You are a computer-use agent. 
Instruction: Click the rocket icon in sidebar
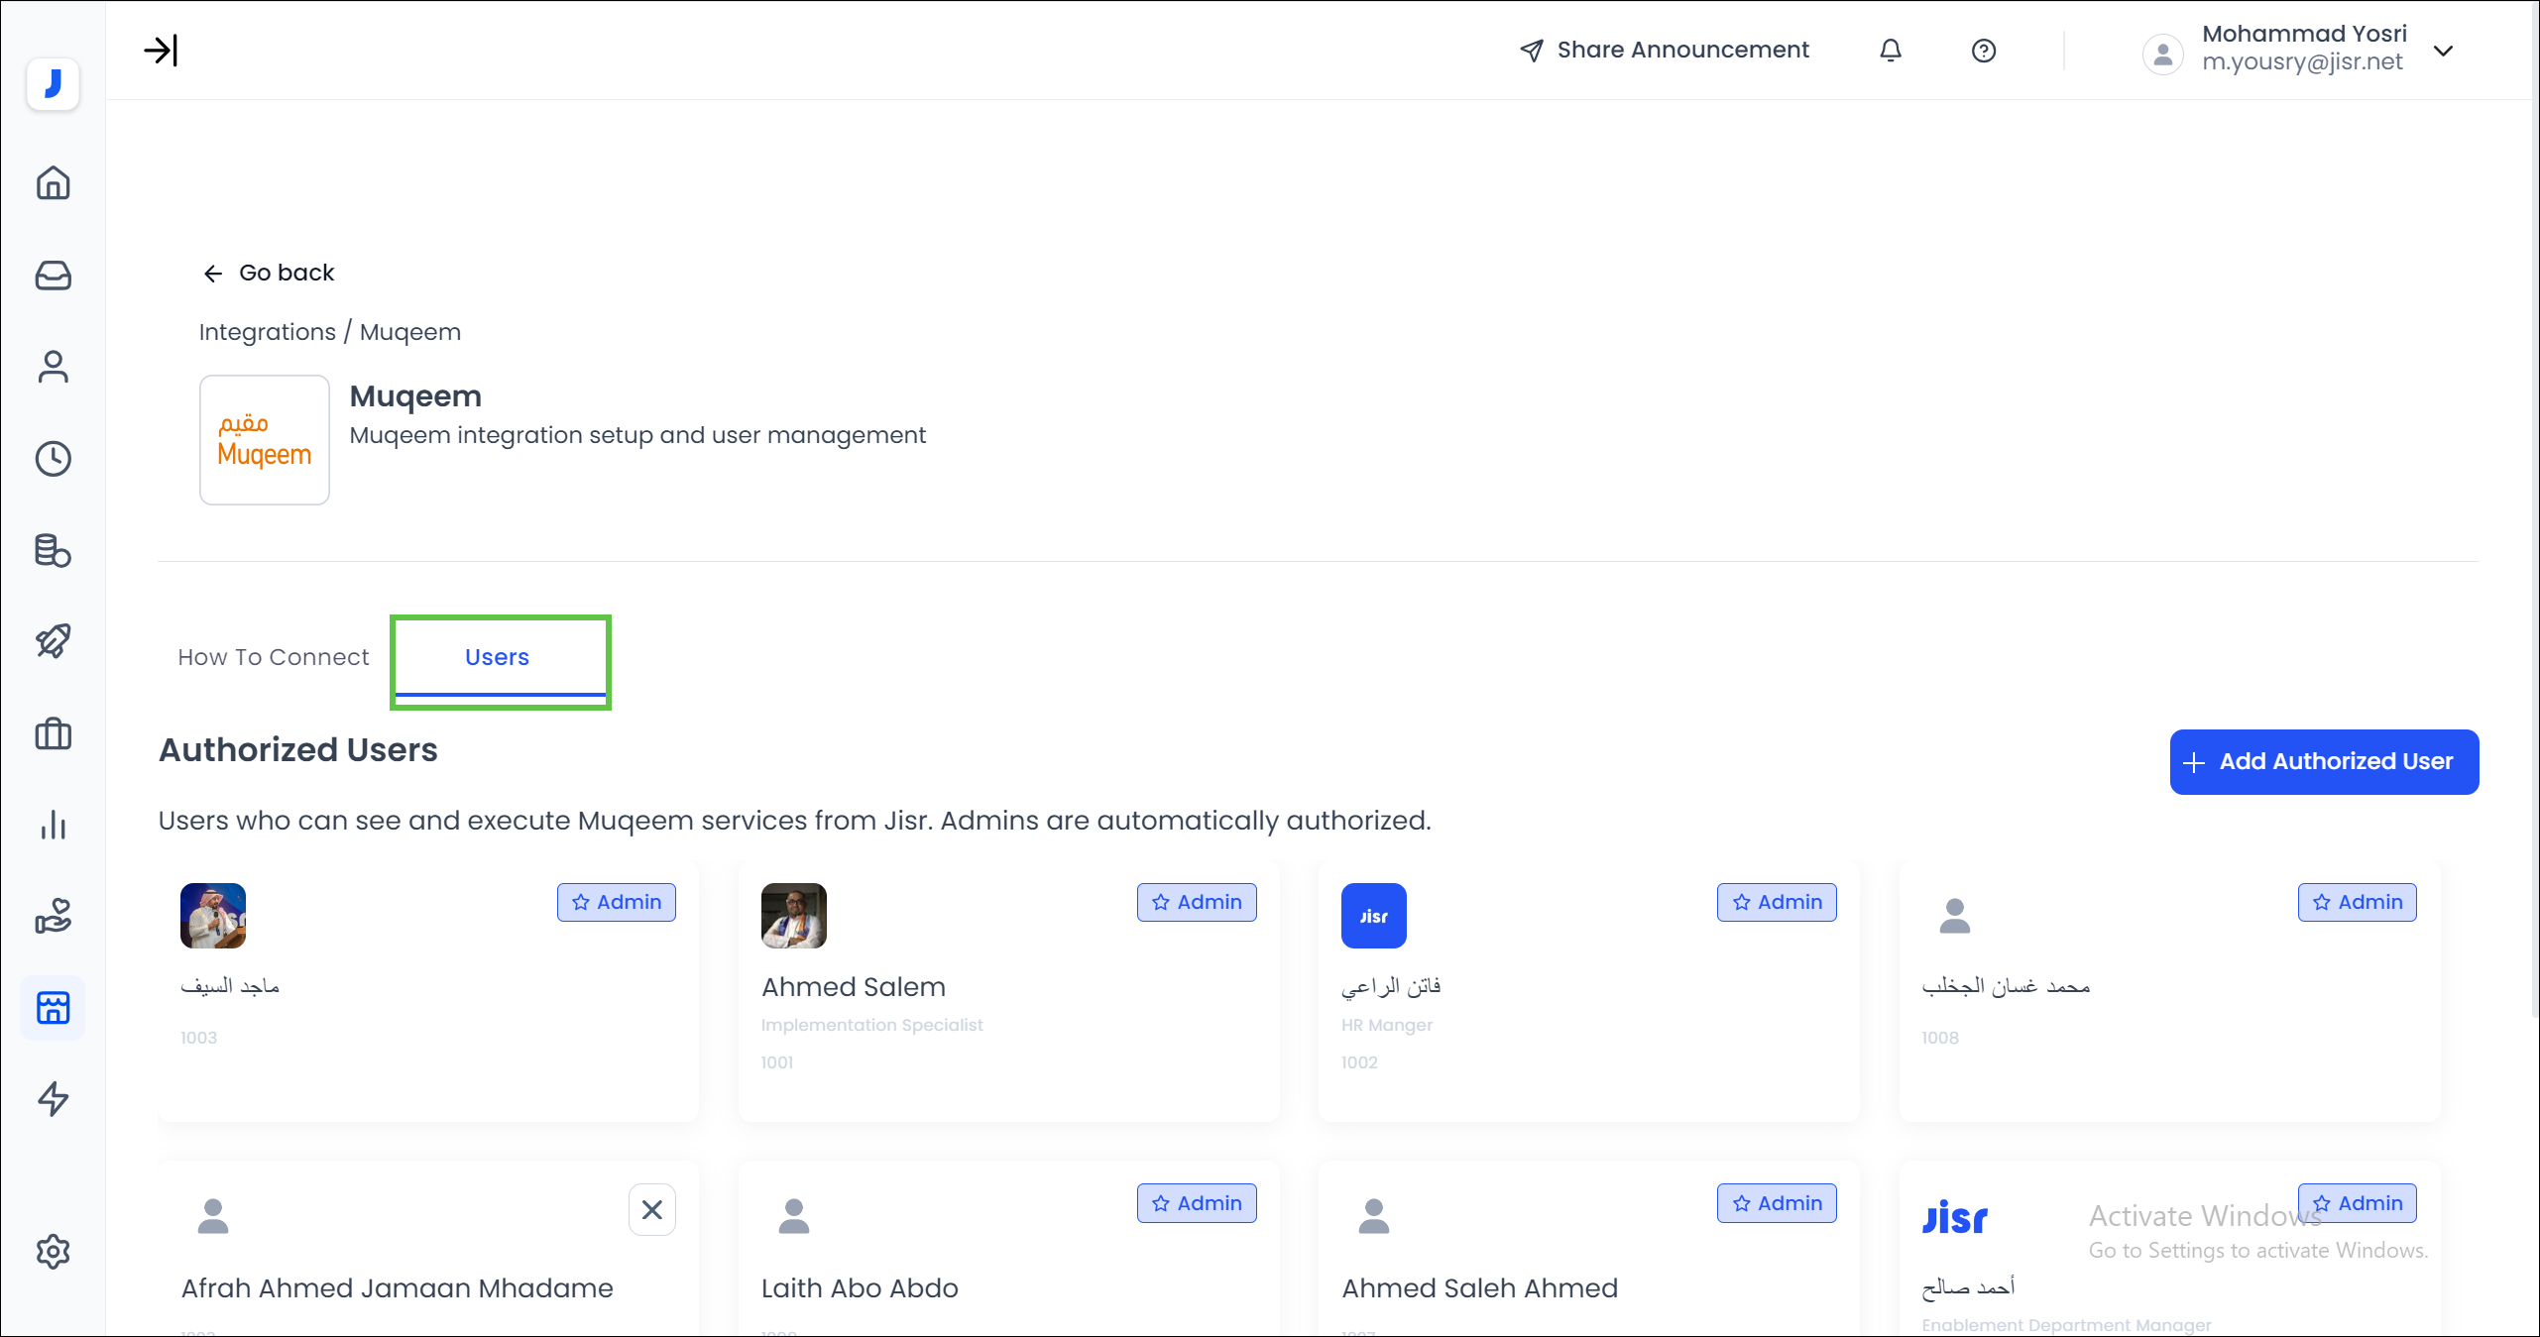[53, 641]
